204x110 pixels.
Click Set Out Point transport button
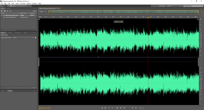[113, 108]
